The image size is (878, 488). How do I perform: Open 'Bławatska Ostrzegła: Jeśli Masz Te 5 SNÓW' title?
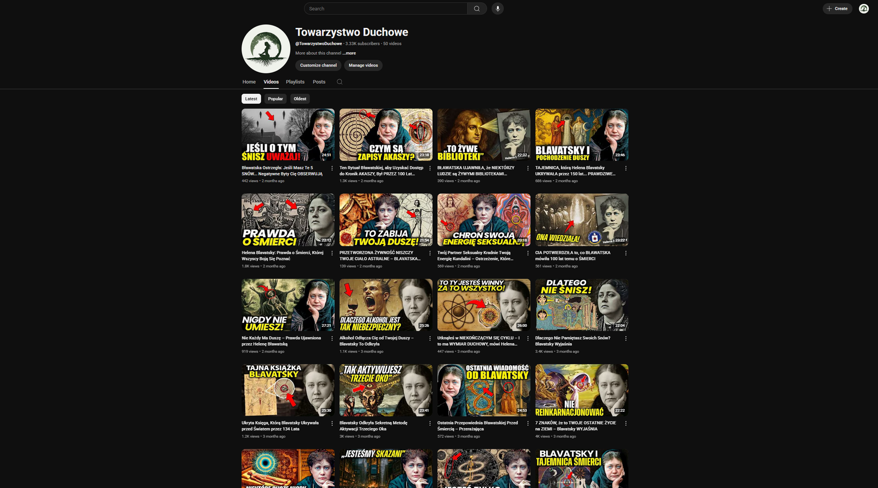[282, 171]
